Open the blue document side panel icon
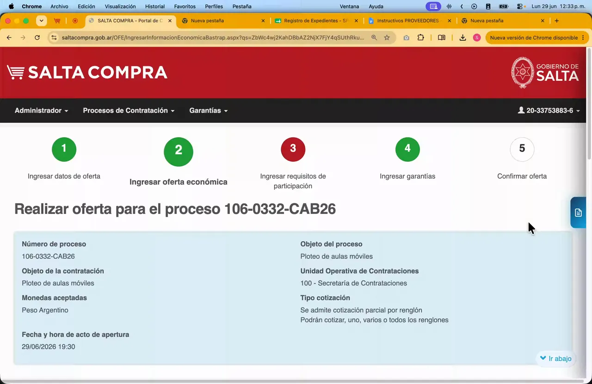Screen dimensions: 592x384 578,213
